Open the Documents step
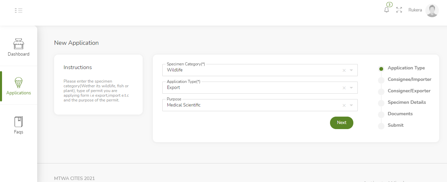Image resolution: width=447 pixels, height=182 pixels. pos(400,114)
